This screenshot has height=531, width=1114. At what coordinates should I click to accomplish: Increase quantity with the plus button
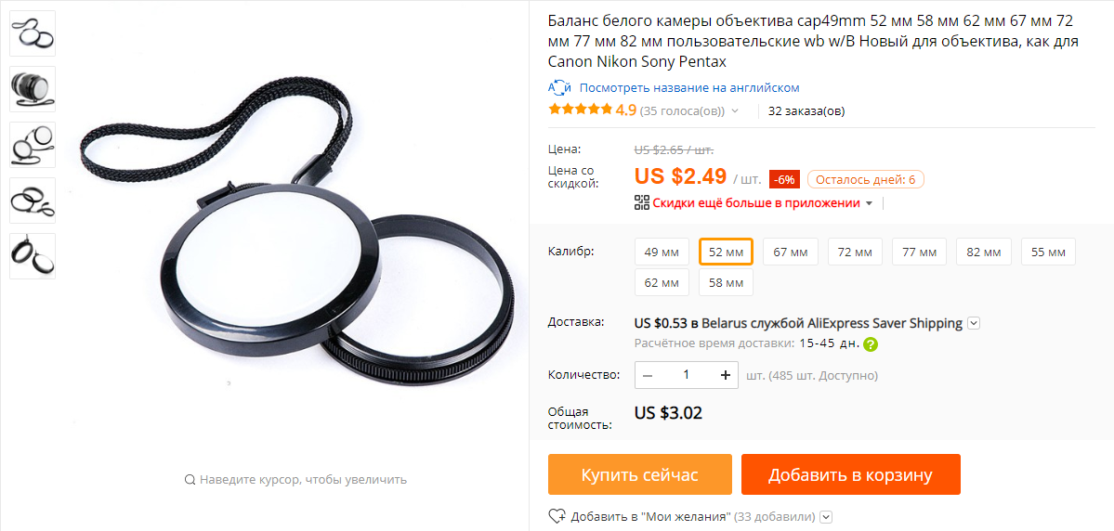pyautogui.click(x=726, y=375)
